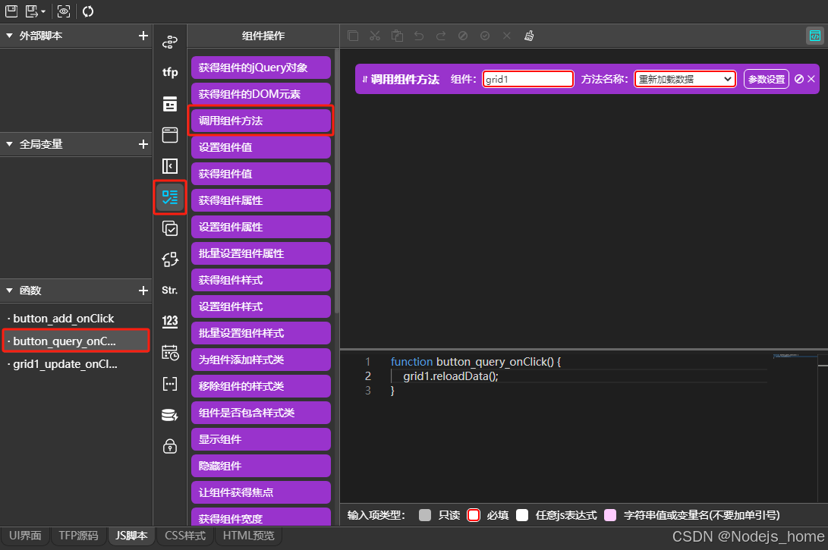Click the paste icon in block toolbar

click(x=397, y=36)
